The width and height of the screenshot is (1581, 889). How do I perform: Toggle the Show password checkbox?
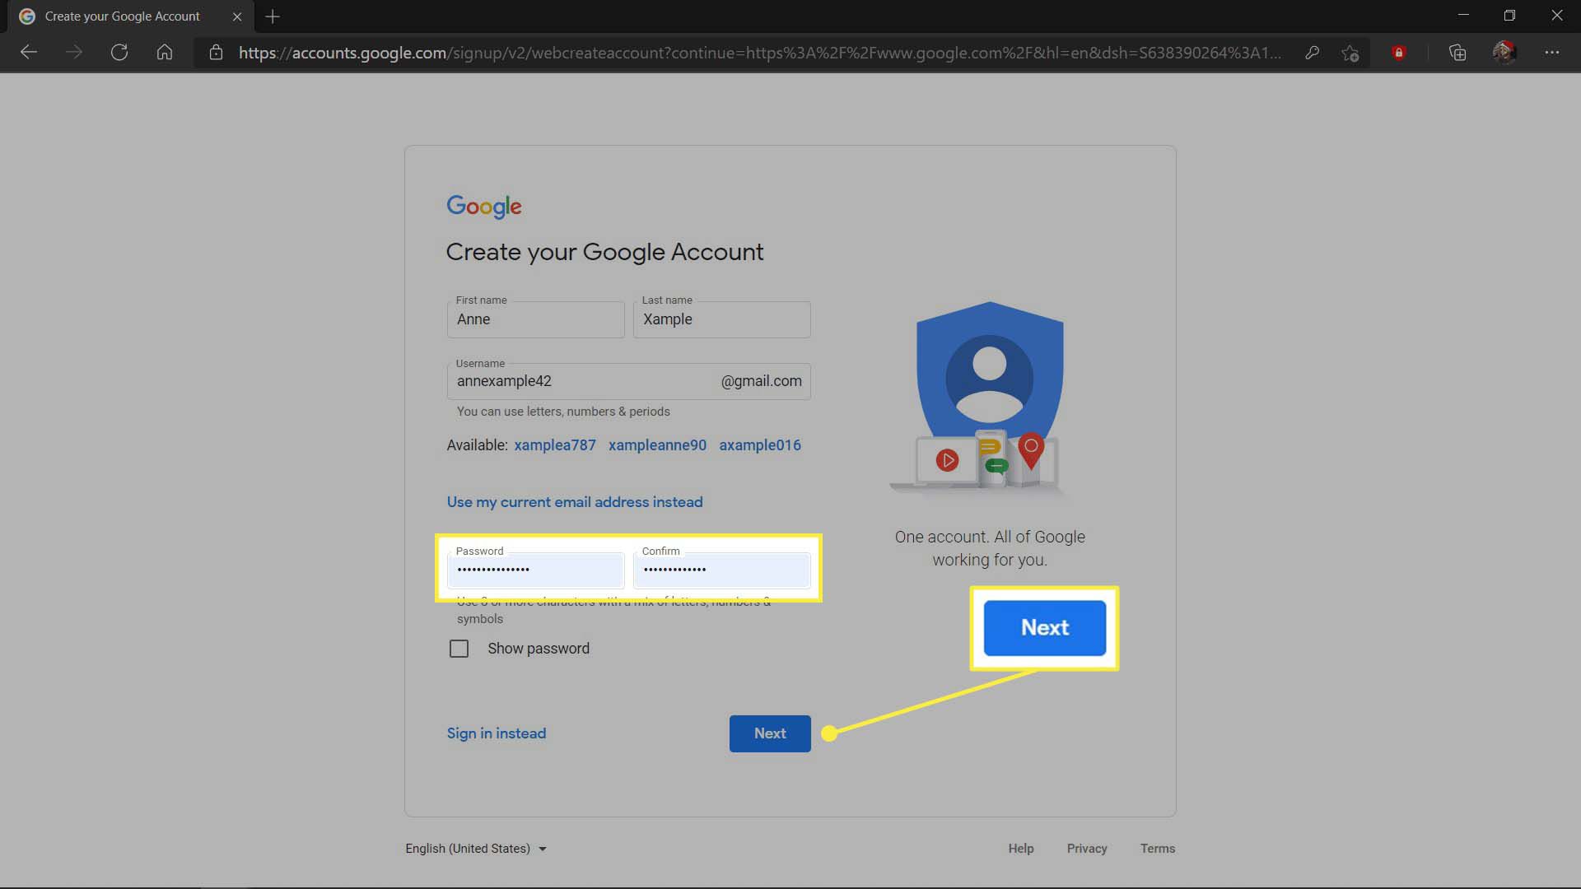click(x=457, y=648)
